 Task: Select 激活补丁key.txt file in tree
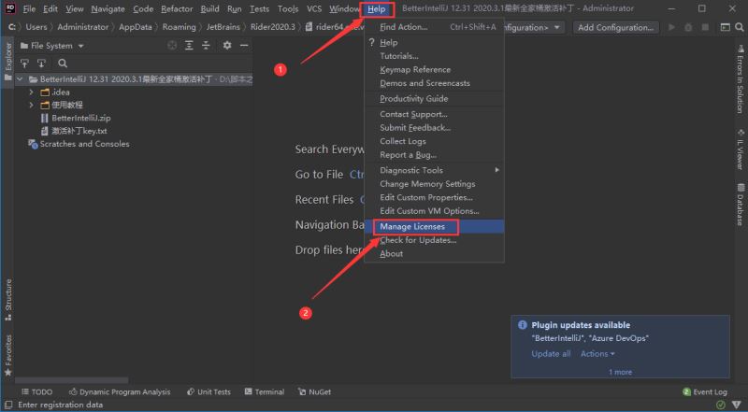pos(79,131)
